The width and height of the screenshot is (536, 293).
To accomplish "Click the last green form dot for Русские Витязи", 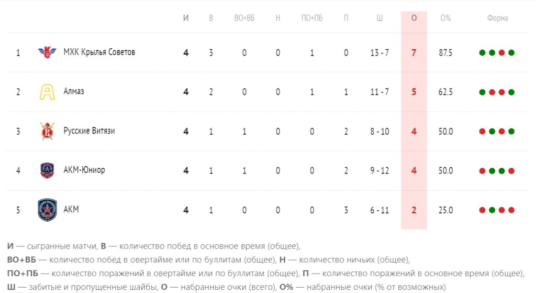I will click(x=511, y=132).
